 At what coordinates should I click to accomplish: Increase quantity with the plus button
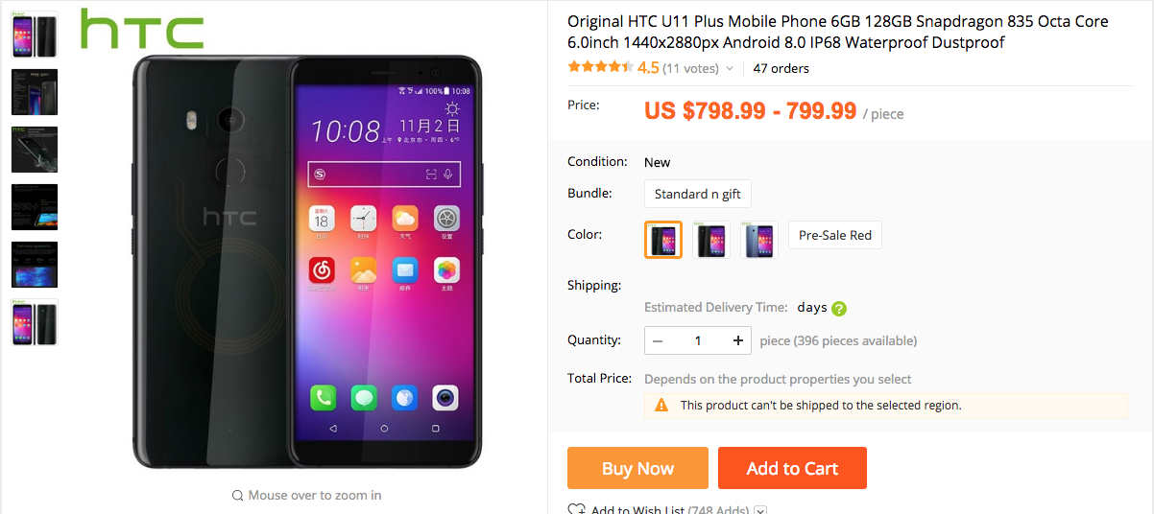point(737,340)
